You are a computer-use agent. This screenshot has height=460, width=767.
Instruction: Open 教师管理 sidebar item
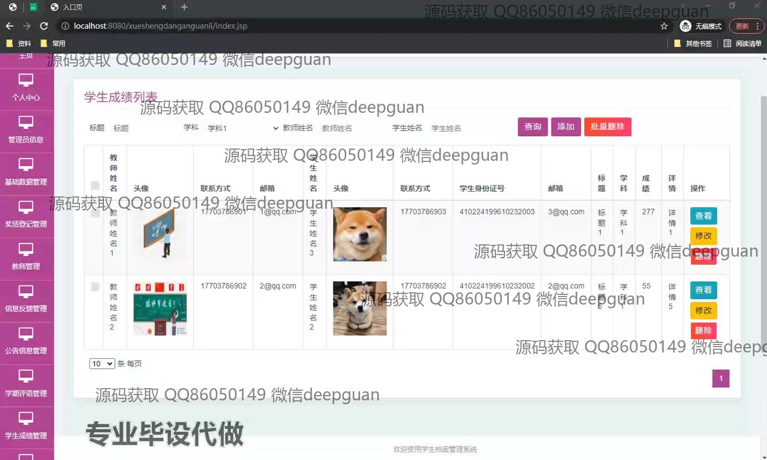click(x=26, y=258)
